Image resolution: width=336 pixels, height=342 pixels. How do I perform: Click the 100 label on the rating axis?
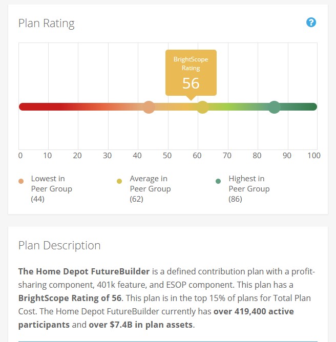[313, 156]
